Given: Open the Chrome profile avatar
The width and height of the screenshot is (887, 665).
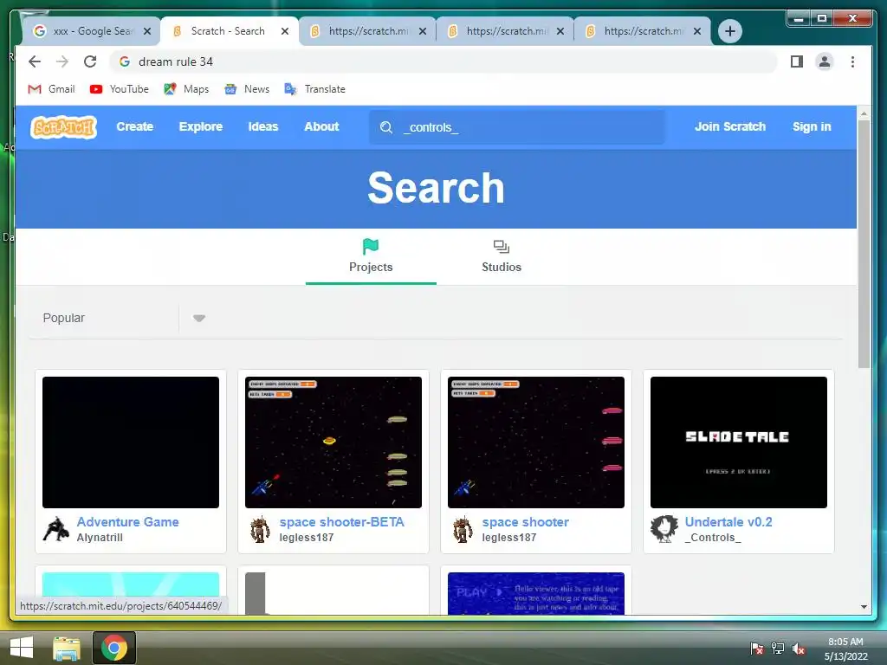Looking at the screenshot, I should (x=825, y=61).
